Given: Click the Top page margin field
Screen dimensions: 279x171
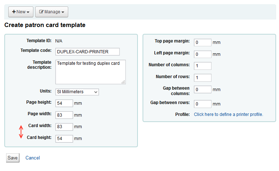Looking at the screenshot, I should point(203,42).
